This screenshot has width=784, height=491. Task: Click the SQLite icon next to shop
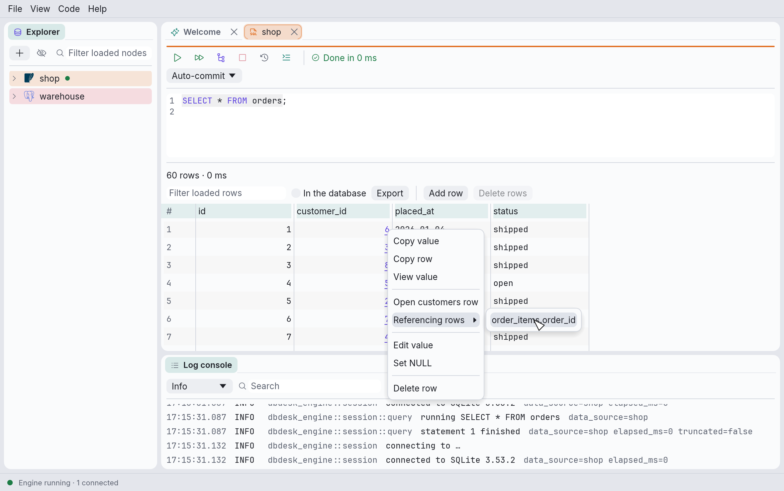pos(29,78)
